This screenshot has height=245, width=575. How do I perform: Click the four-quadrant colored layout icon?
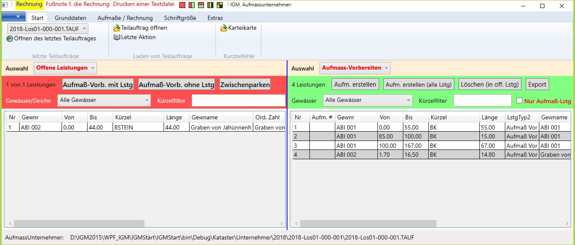220,6
